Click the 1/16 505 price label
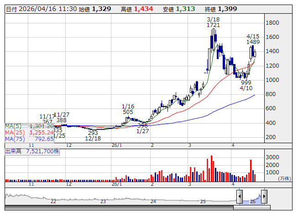Image resolution: width=298 pixels, height=215 pixels. (128, 109)
